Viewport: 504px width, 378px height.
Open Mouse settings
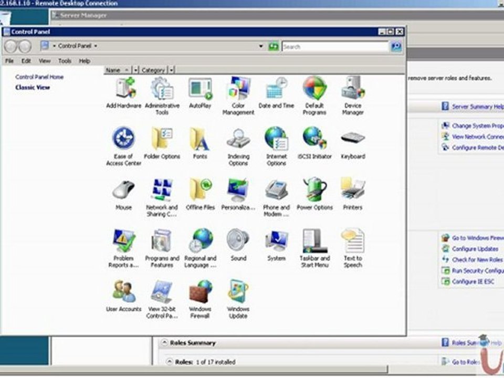124,194
